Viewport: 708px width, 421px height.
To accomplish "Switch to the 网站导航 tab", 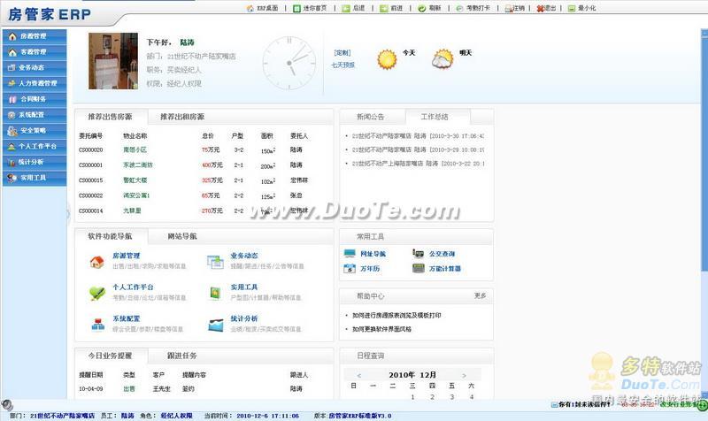I will tap(182, 236).
